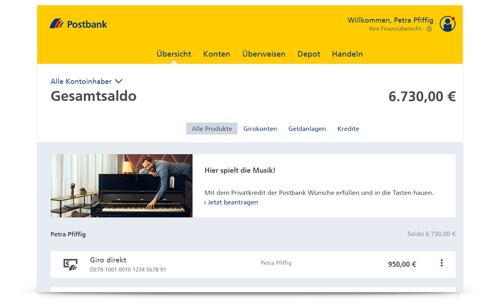Open the Giro direkt account name

pos(108,260)
